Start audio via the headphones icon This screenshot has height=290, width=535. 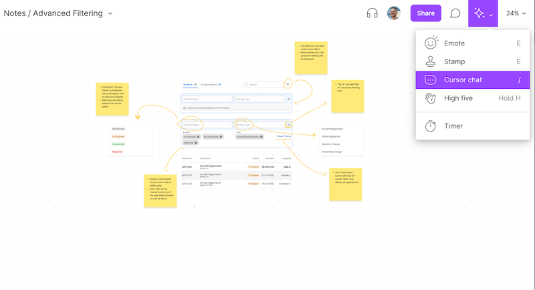tap(372, 13)
